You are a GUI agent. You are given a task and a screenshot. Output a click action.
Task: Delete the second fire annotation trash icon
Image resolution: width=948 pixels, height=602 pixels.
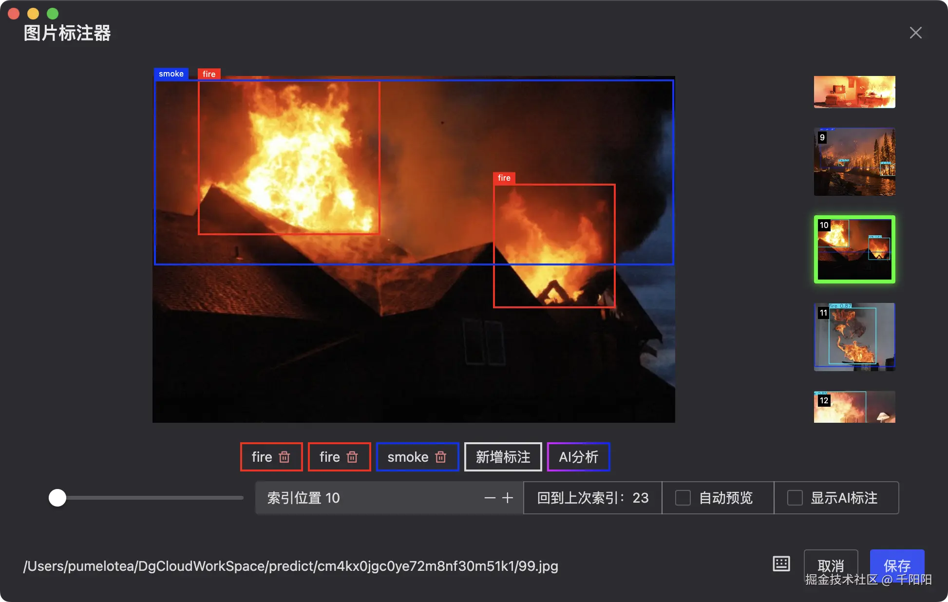coord(352,457)
